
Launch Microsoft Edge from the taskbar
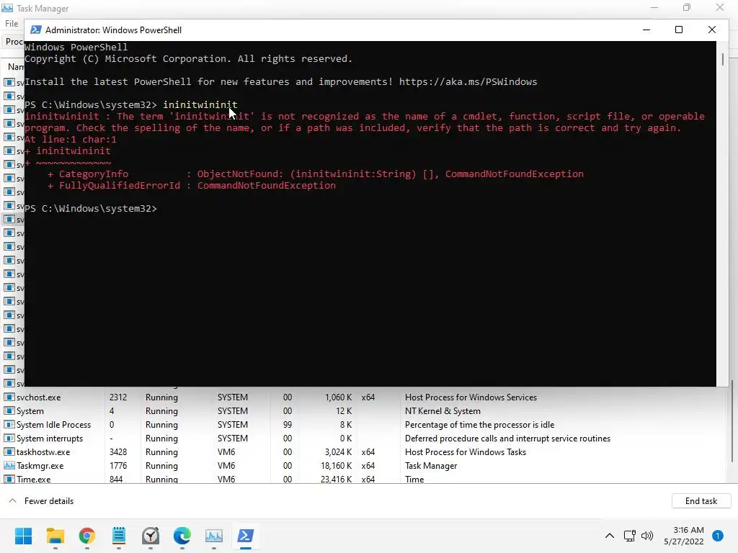(x=182, y=536)
